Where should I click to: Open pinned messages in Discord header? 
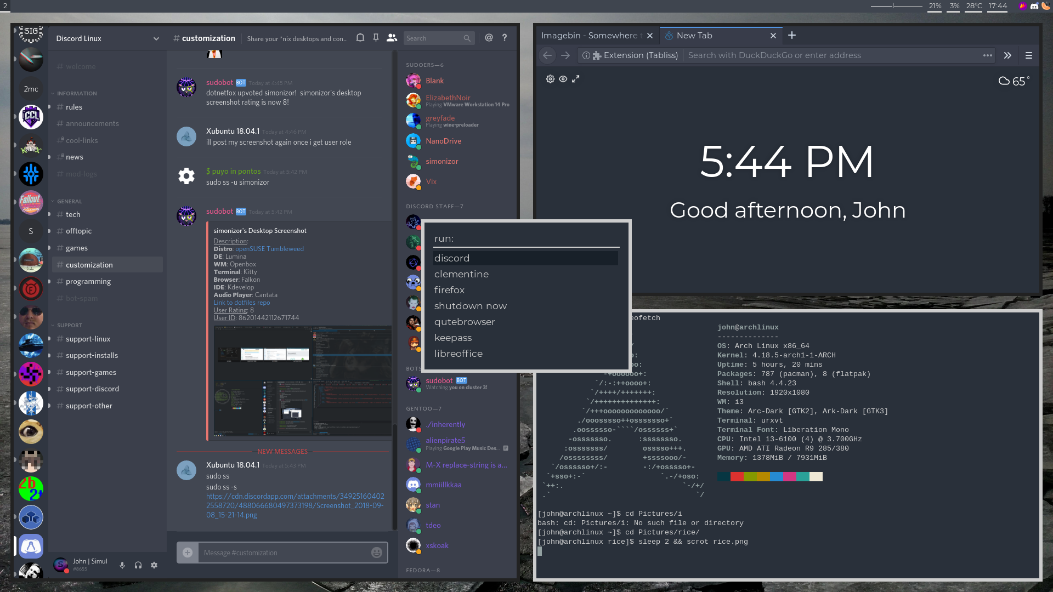376,38
